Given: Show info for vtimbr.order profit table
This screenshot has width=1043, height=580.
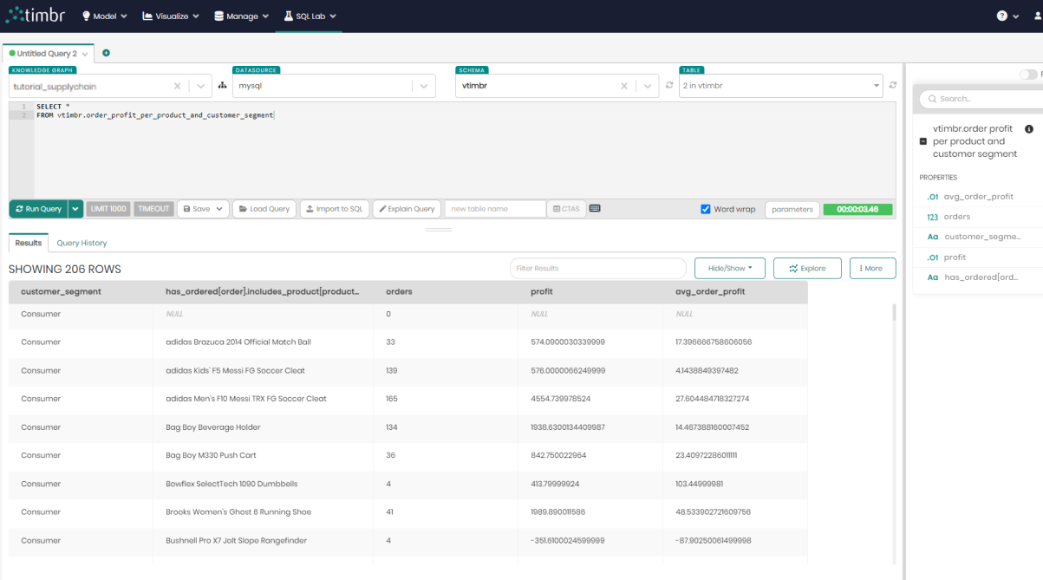Looking at the screenshot, I should 1029,129.
